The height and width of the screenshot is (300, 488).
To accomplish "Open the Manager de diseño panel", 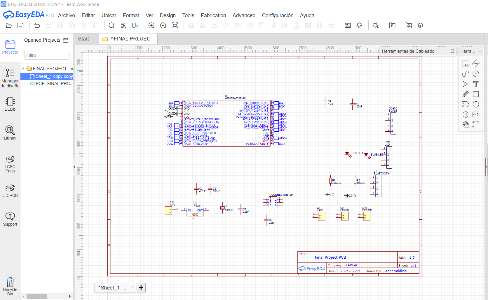I will (x=10, y=78).
